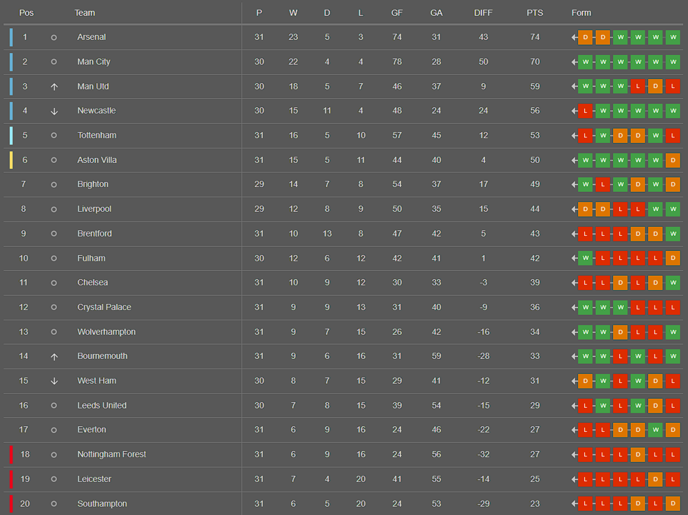Open the Liverpool team link
This screenshot has height=515, width=688.
tap(94, 209)
